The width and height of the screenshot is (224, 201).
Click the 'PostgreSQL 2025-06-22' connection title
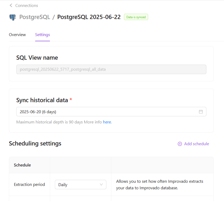tap(89, 17)
